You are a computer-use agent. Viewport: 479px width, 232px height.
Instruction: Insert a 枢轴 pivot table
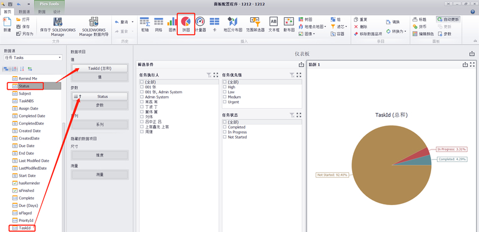[145, 25]
